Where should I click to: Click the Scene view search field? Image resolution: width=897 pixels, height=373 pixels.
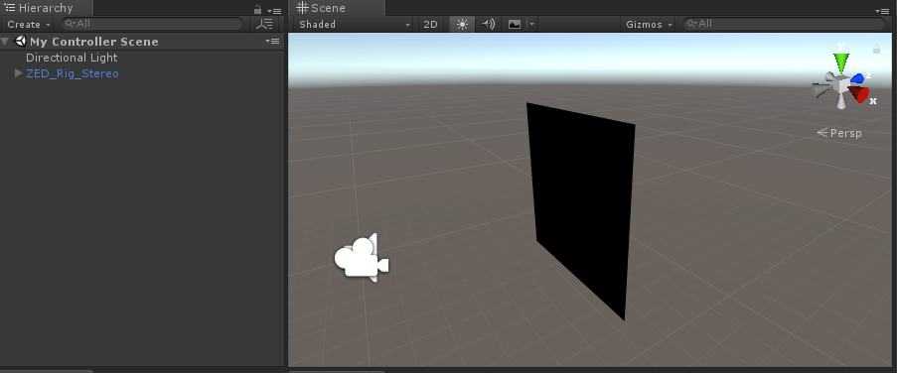785,24
